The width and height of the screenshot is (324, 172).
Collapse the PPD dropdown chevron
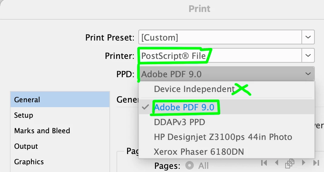308,74
